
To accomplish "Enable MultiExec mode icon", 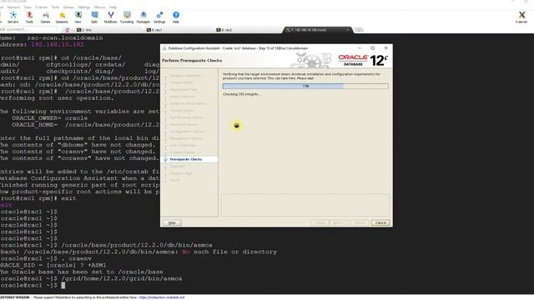I will [x=110, y=17].
